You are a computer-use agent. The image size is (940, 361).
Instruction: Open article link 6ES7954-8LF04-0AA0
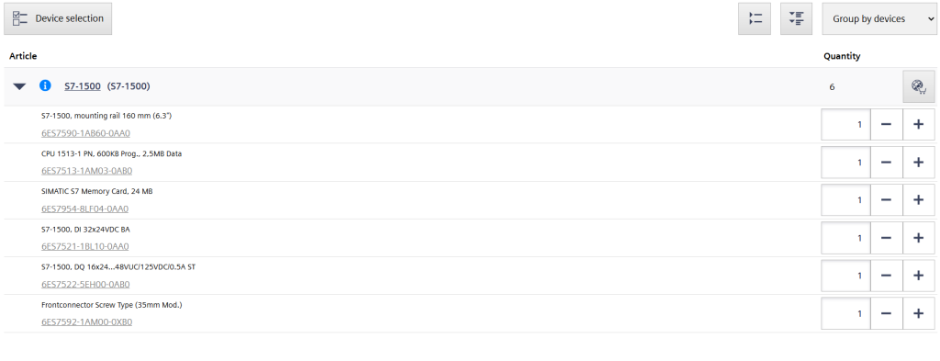[85, 209]
